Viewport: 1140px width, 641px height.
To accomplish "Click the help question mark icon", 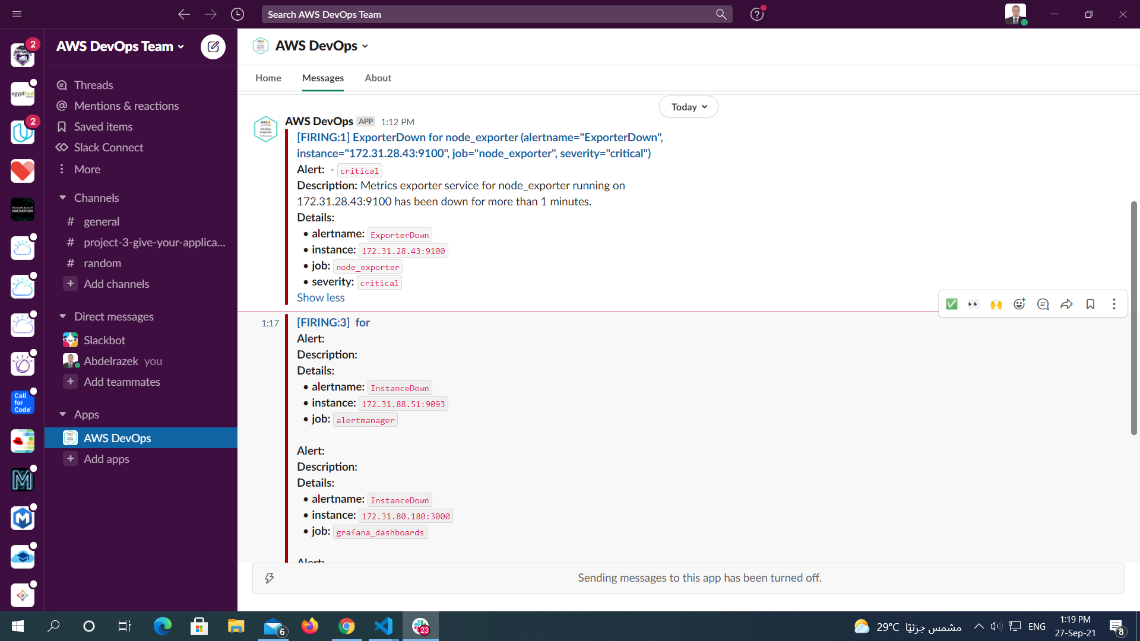I will (756, 14).
